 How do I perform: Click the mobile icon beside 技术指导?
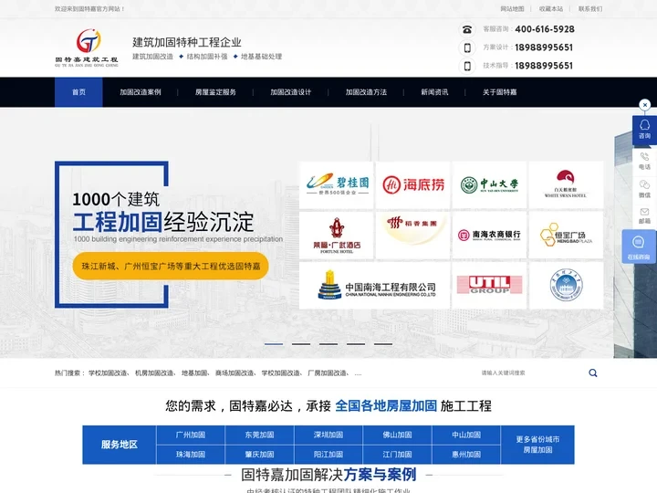[467, 66]
